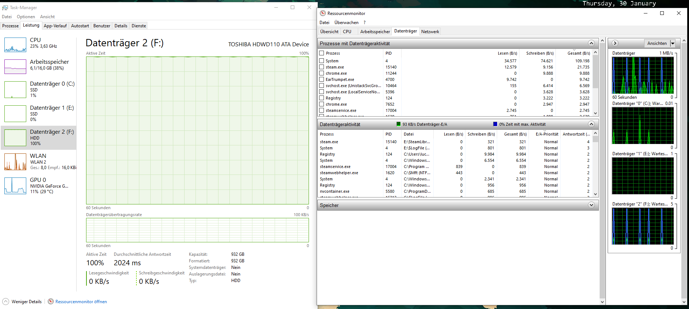Screen dimensions: 689x309
Task: Tick chrome.exe PID 7652 checkbox
Action: pos(322,104)
